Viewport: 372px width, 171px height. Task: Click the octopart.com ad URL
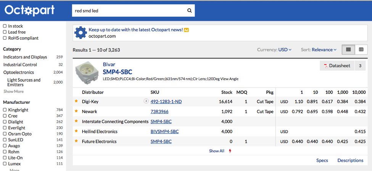[x=102, y=36]
